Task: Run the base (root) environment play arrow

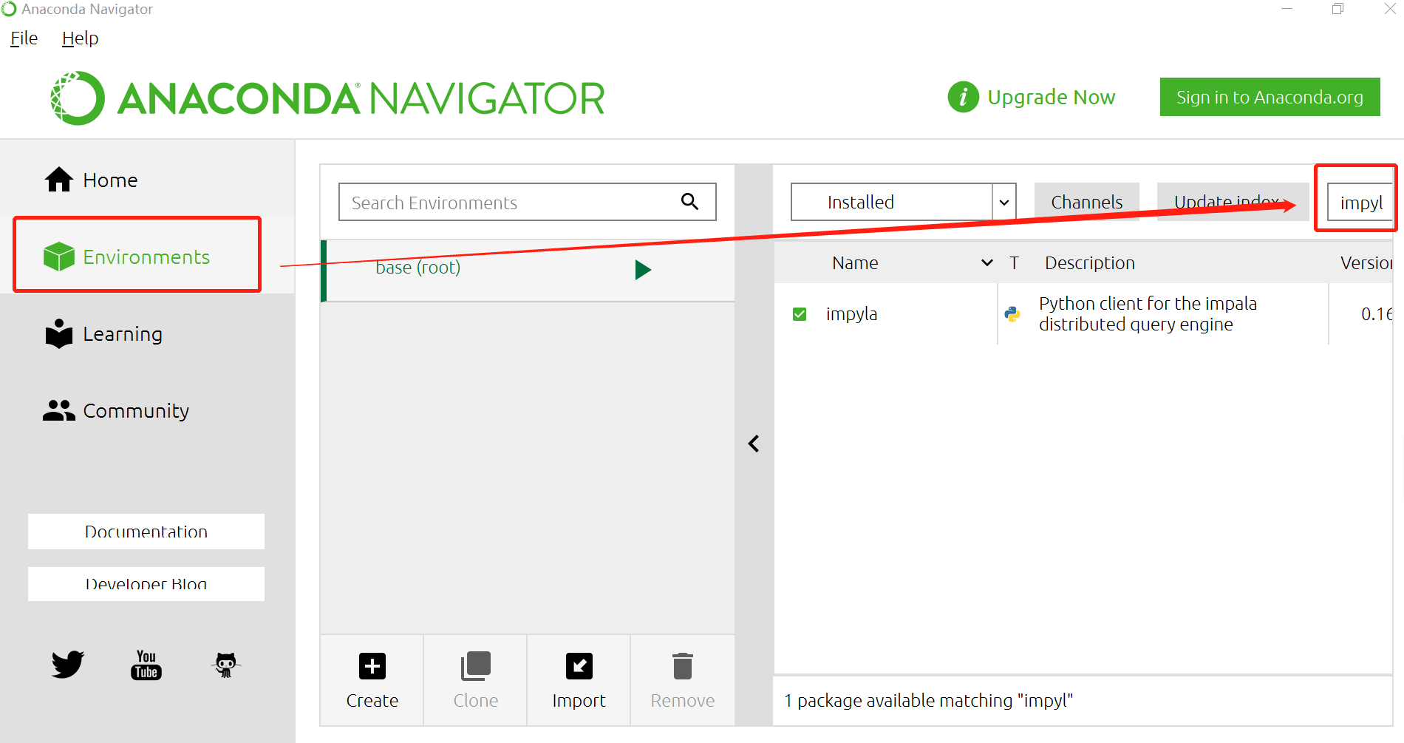Action: point(643,269)
